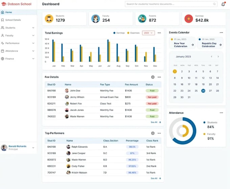Viewport: 230px width, 189px height.
Task: Open the 2022 year dropdown
Action: click(x=148, y=33)
